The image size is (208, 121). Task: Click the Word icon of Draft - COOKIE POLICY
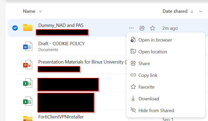coord(27,46)
